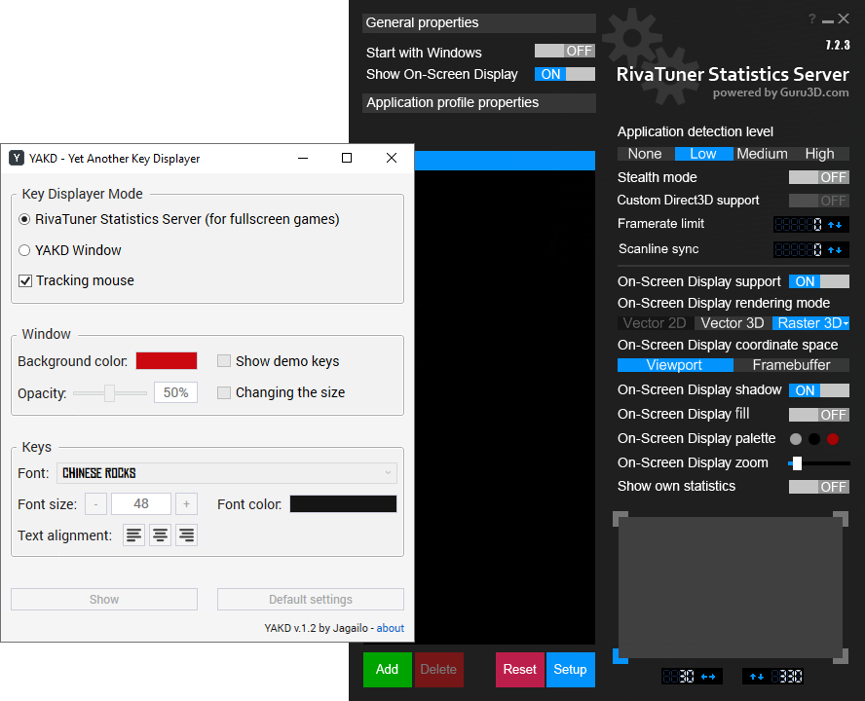Click the Framerate limit value display
The width and height of the screenshot is (865, 701).
pos(798,225)
